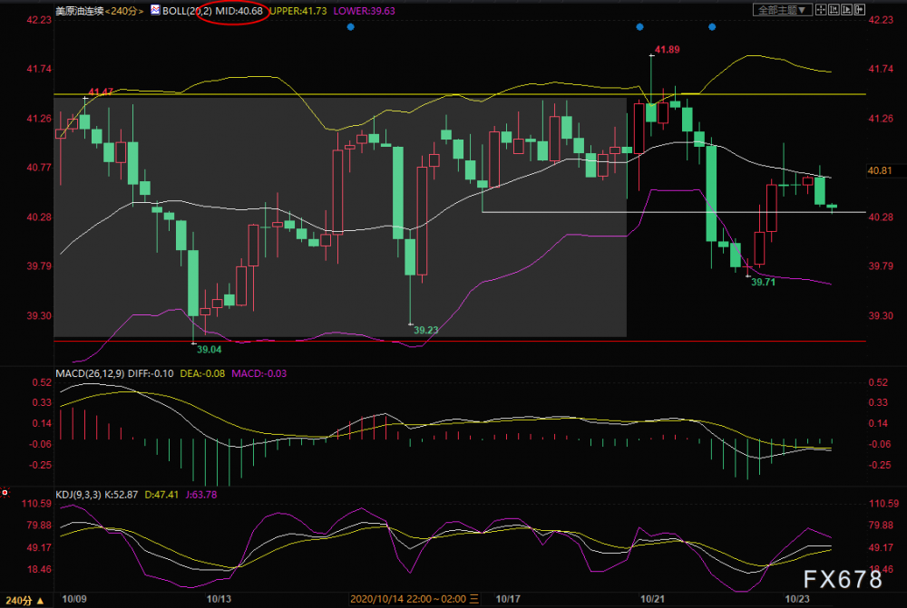Screen dimensions: 907x608
Task: Click the range playback icon with play arrow
Action: point(847,9)
